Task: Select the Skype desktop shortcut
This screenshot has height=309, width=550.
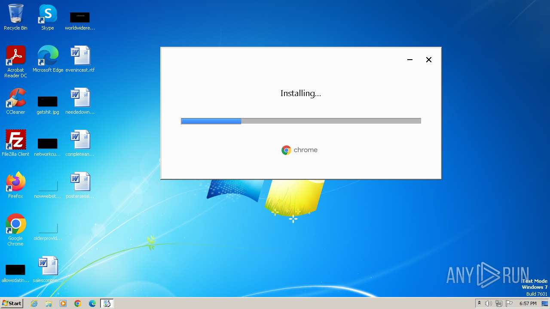Action: tap(48, 17)
